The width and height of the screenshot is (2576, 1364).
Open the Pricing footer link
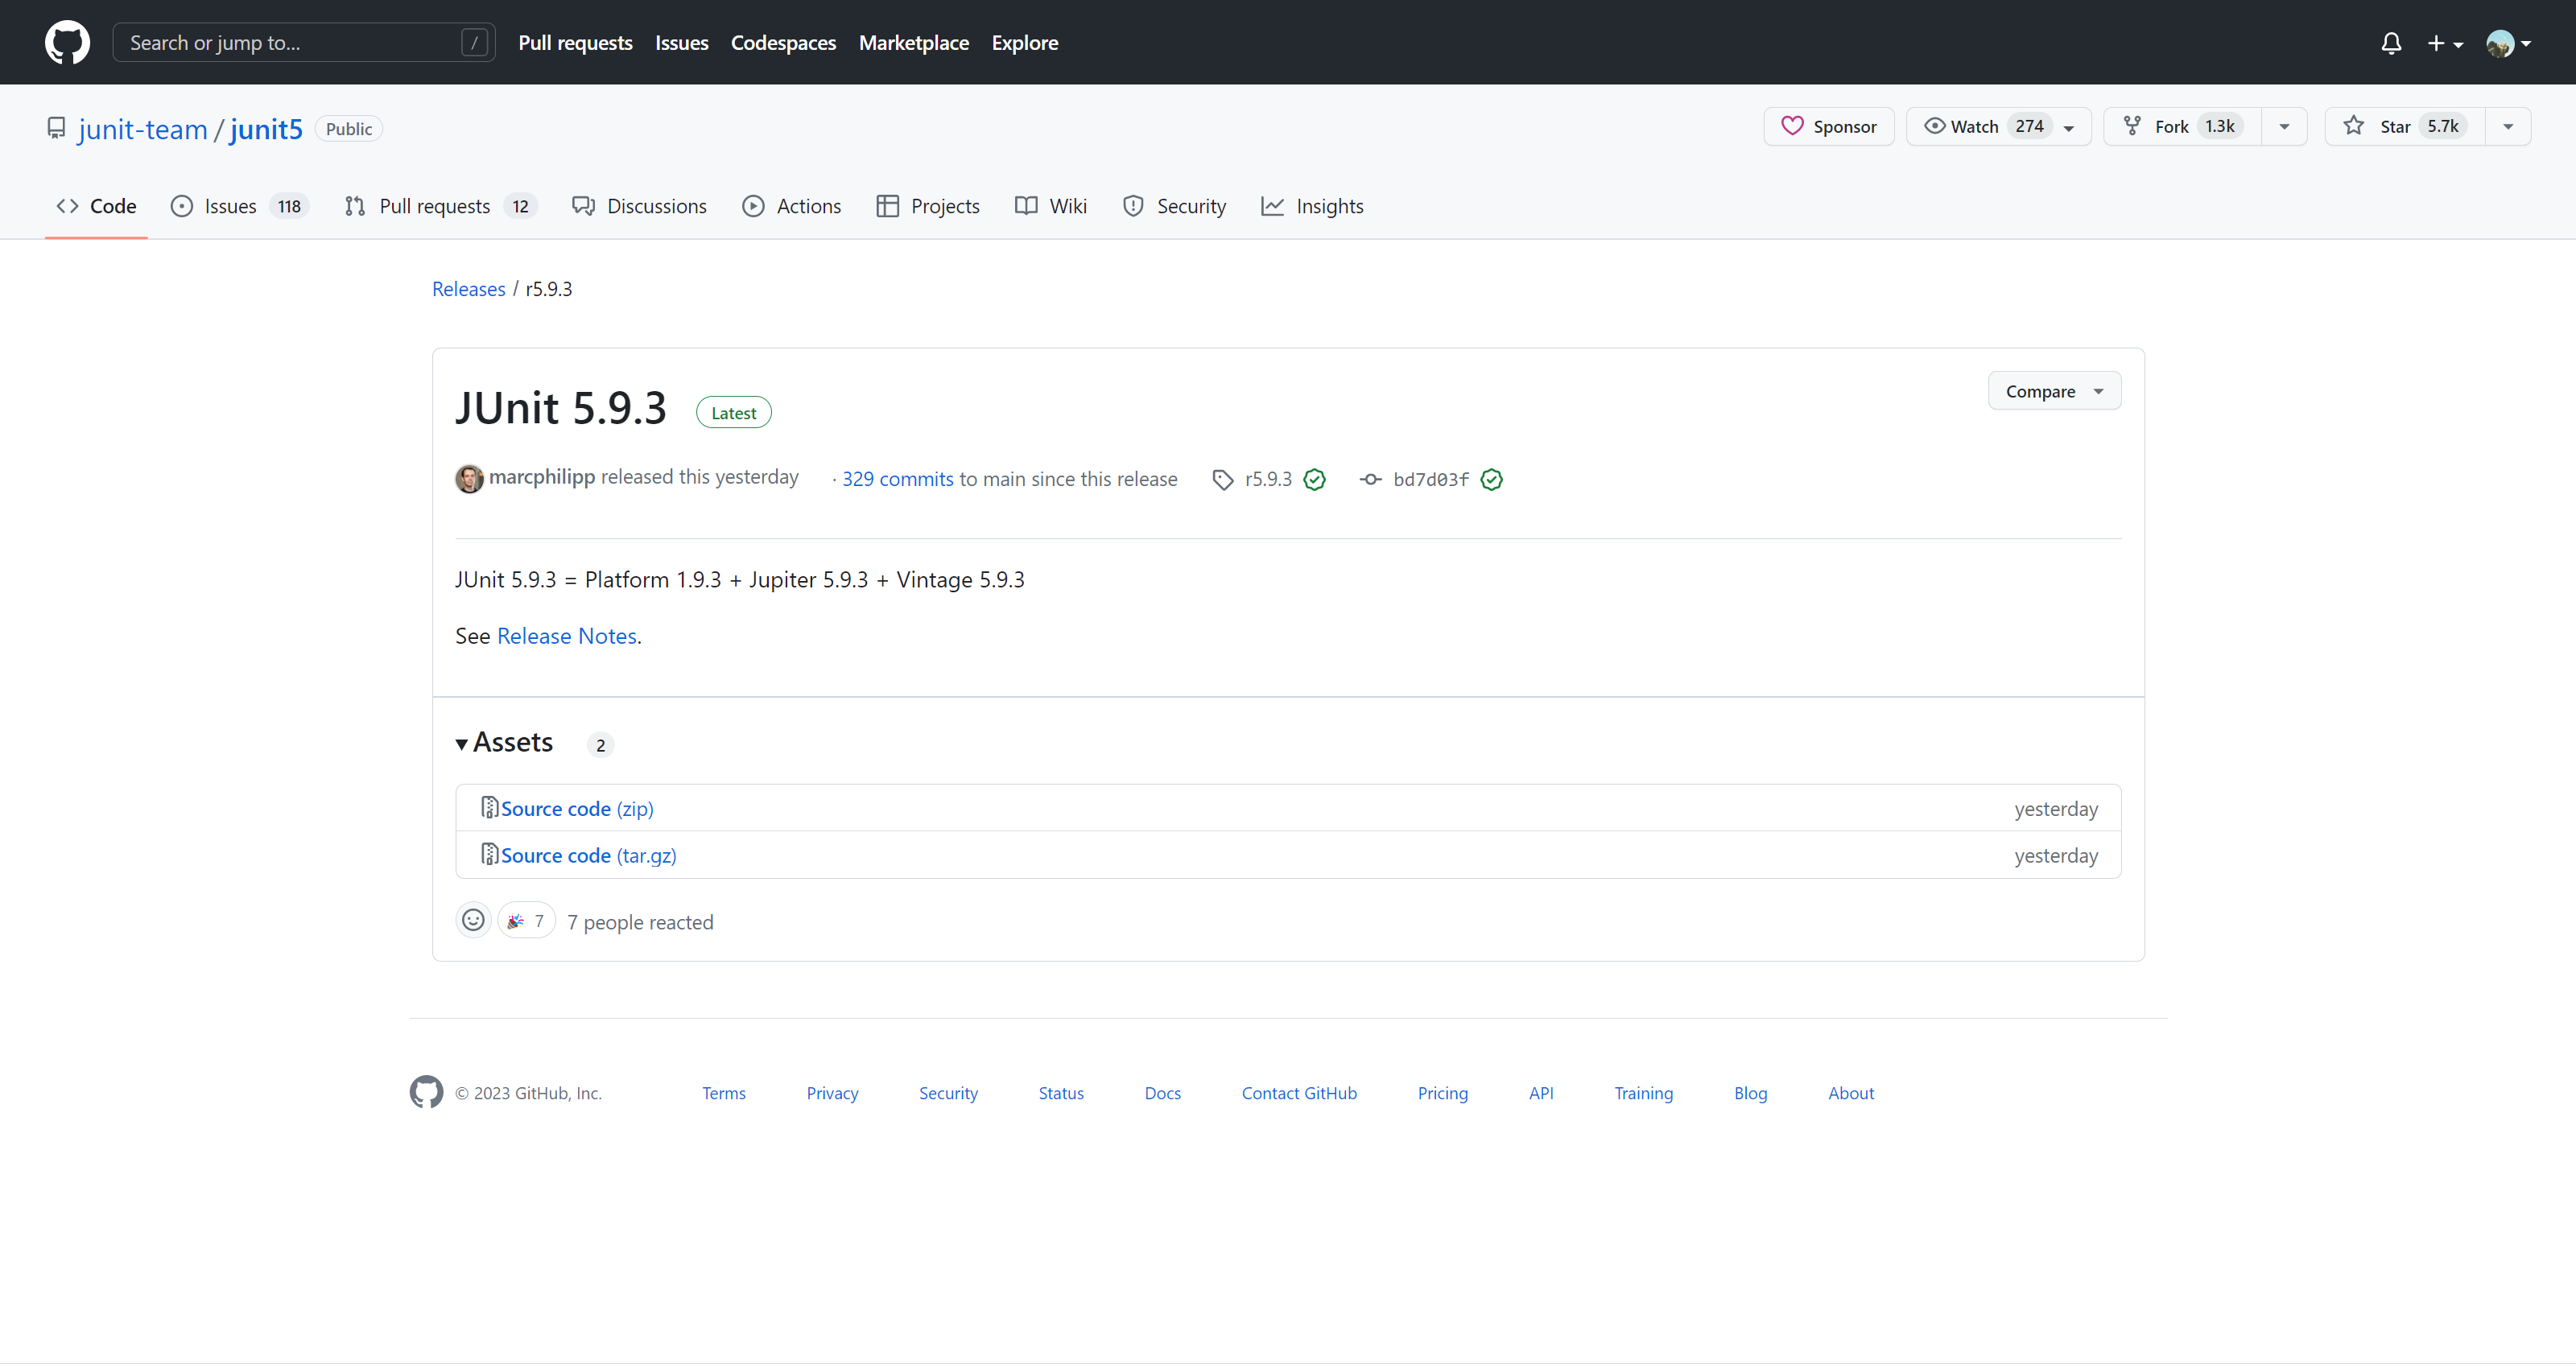coord(1443,1093)
